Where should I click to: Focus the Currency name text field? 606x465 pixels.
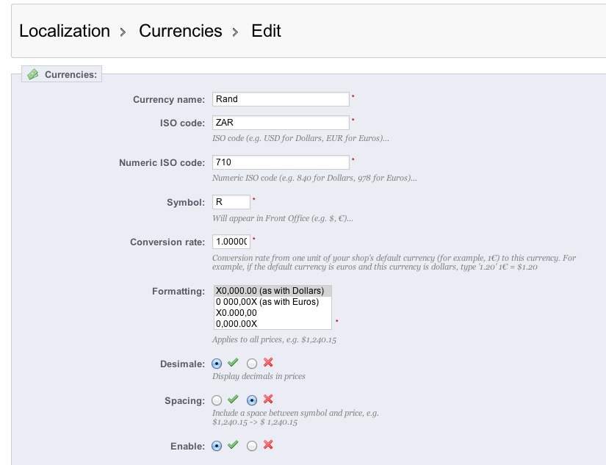[281, 98]
